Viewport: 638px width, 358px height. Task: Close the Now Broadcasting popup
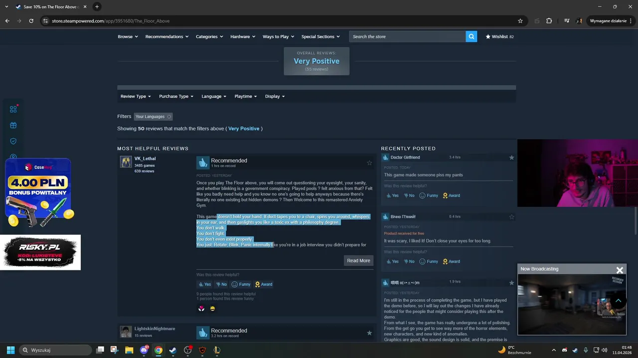click(620, 270)
